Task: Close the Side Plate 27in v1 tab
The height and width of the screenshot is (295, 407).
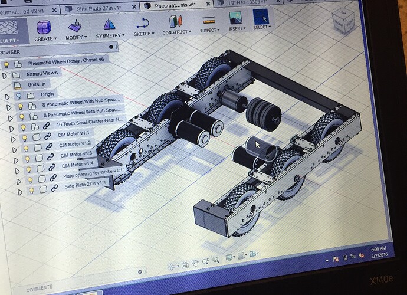Action: pos(134,7)
